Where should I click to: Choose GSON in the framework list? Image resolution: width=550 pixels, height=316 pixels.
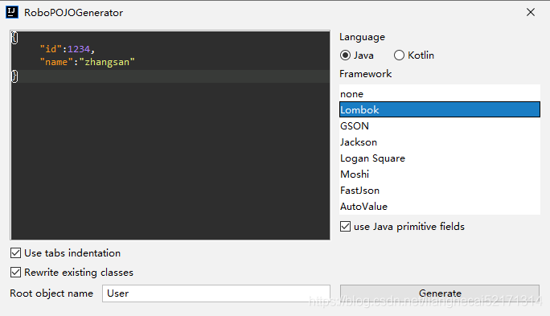440,126
